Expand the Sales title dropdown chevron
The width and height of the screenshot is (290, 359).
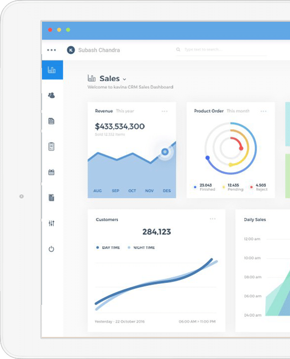tap(124, 79)
